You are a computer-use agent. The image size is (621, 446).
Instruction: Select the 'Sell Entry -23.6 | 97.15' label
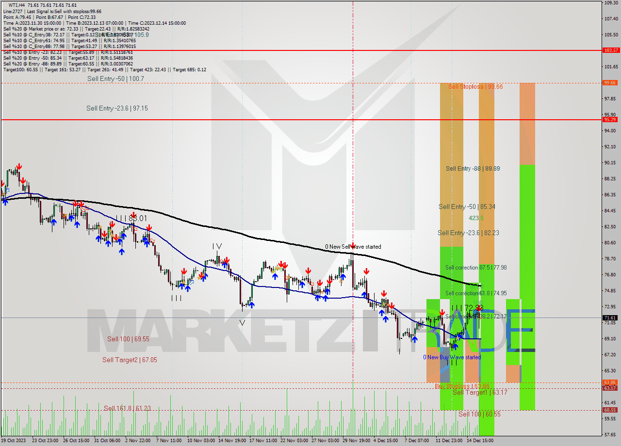point(117,108)
